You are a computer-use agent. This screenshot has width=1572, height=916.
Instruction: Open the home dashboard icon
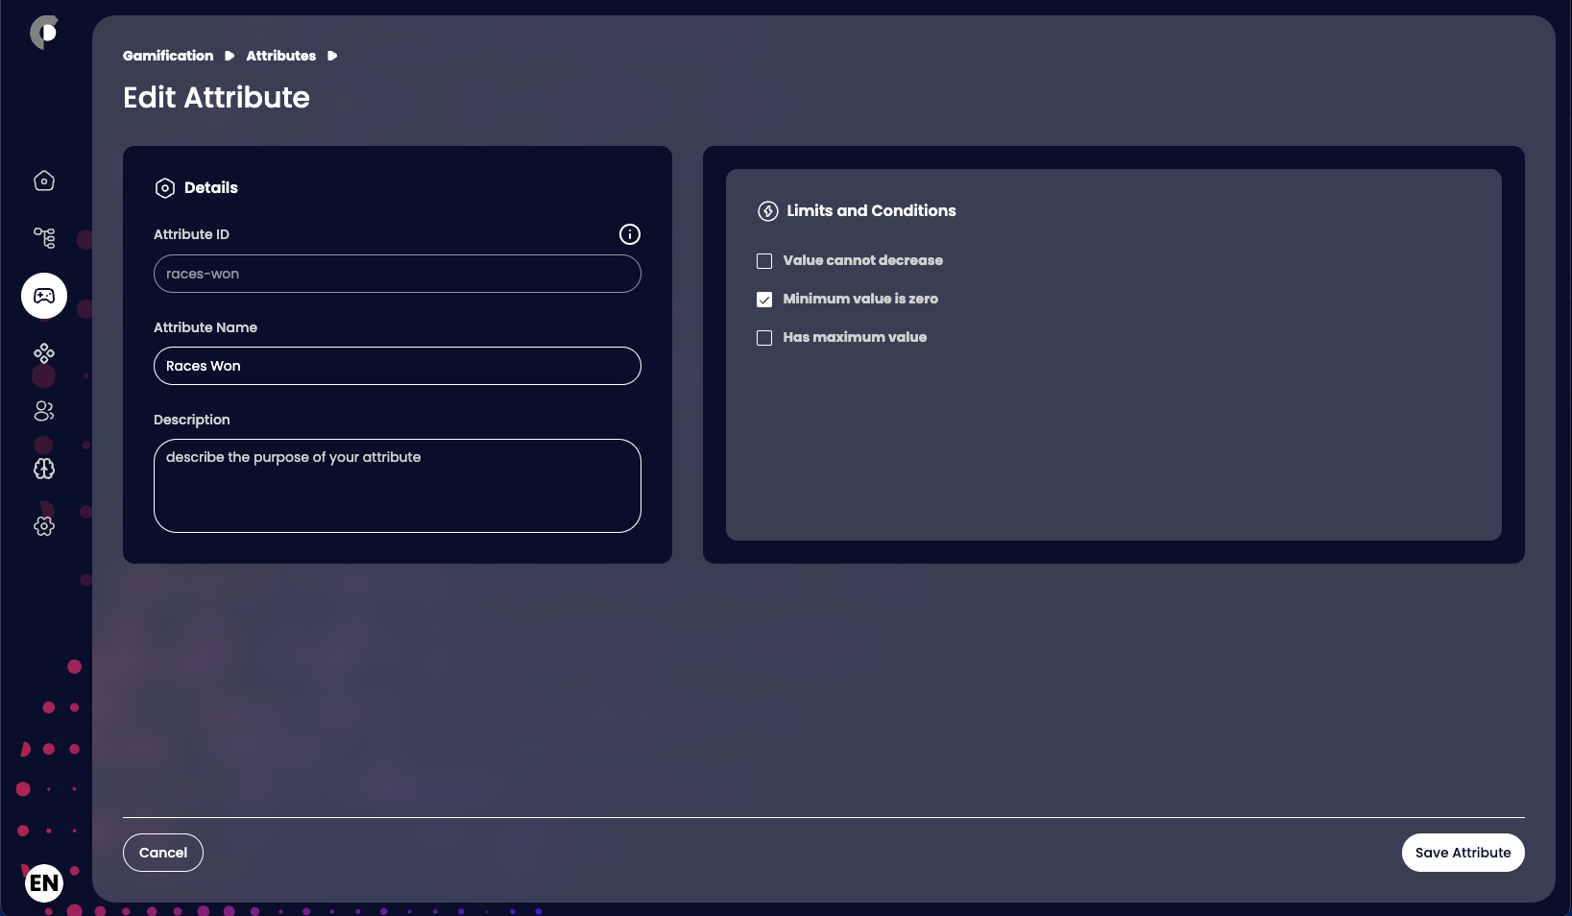[44, 181]
